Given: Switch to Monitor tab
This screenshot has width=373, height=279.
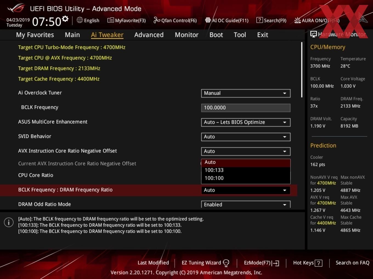Looking at the screenshot, I should coord(187,35).
